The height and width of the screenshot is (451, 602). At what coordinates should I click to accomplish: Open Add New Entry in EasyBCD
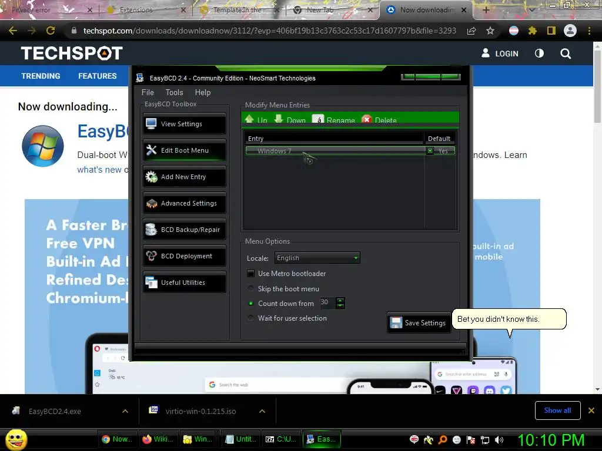(x=185, y=176)
